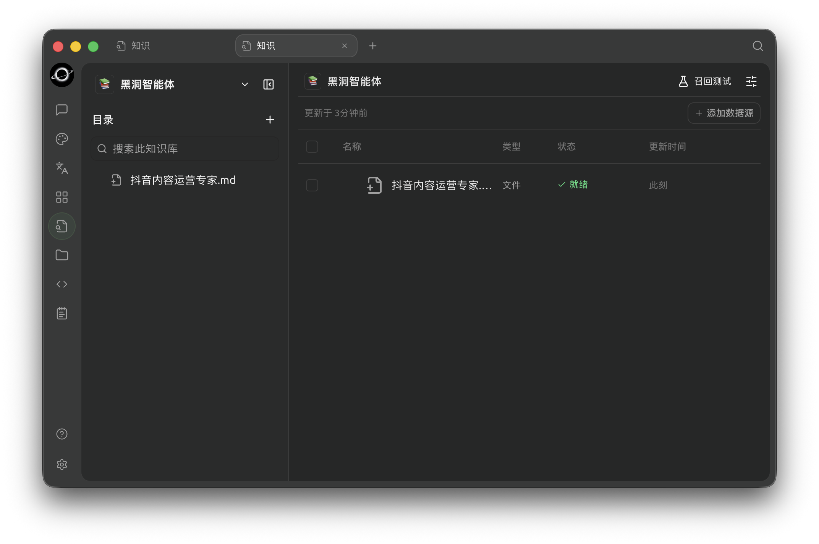The height and width of the screenshot is (544, 819).
Task: Click the 类型 column header
Action: coord(511,147)
